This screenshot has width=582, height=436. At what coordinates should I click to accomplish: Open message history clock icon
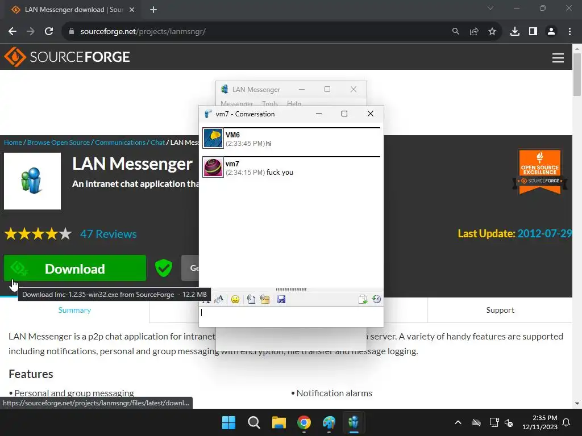pos(376,299)
